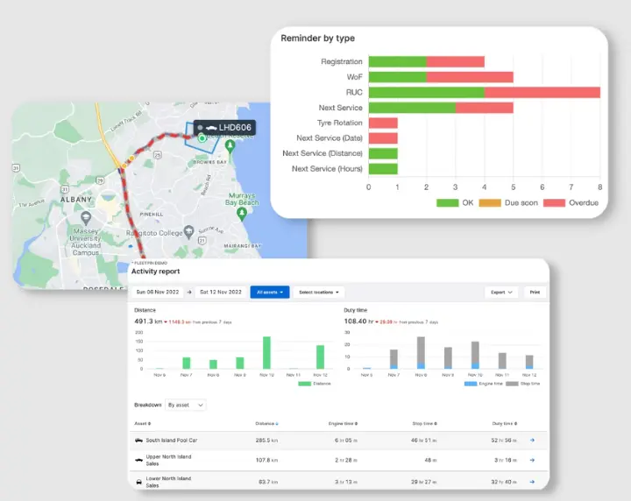Open the Breakdown By asset dropdown
Image resolution: width=631 pixels, height=501 pixels.
click(186, 405)
